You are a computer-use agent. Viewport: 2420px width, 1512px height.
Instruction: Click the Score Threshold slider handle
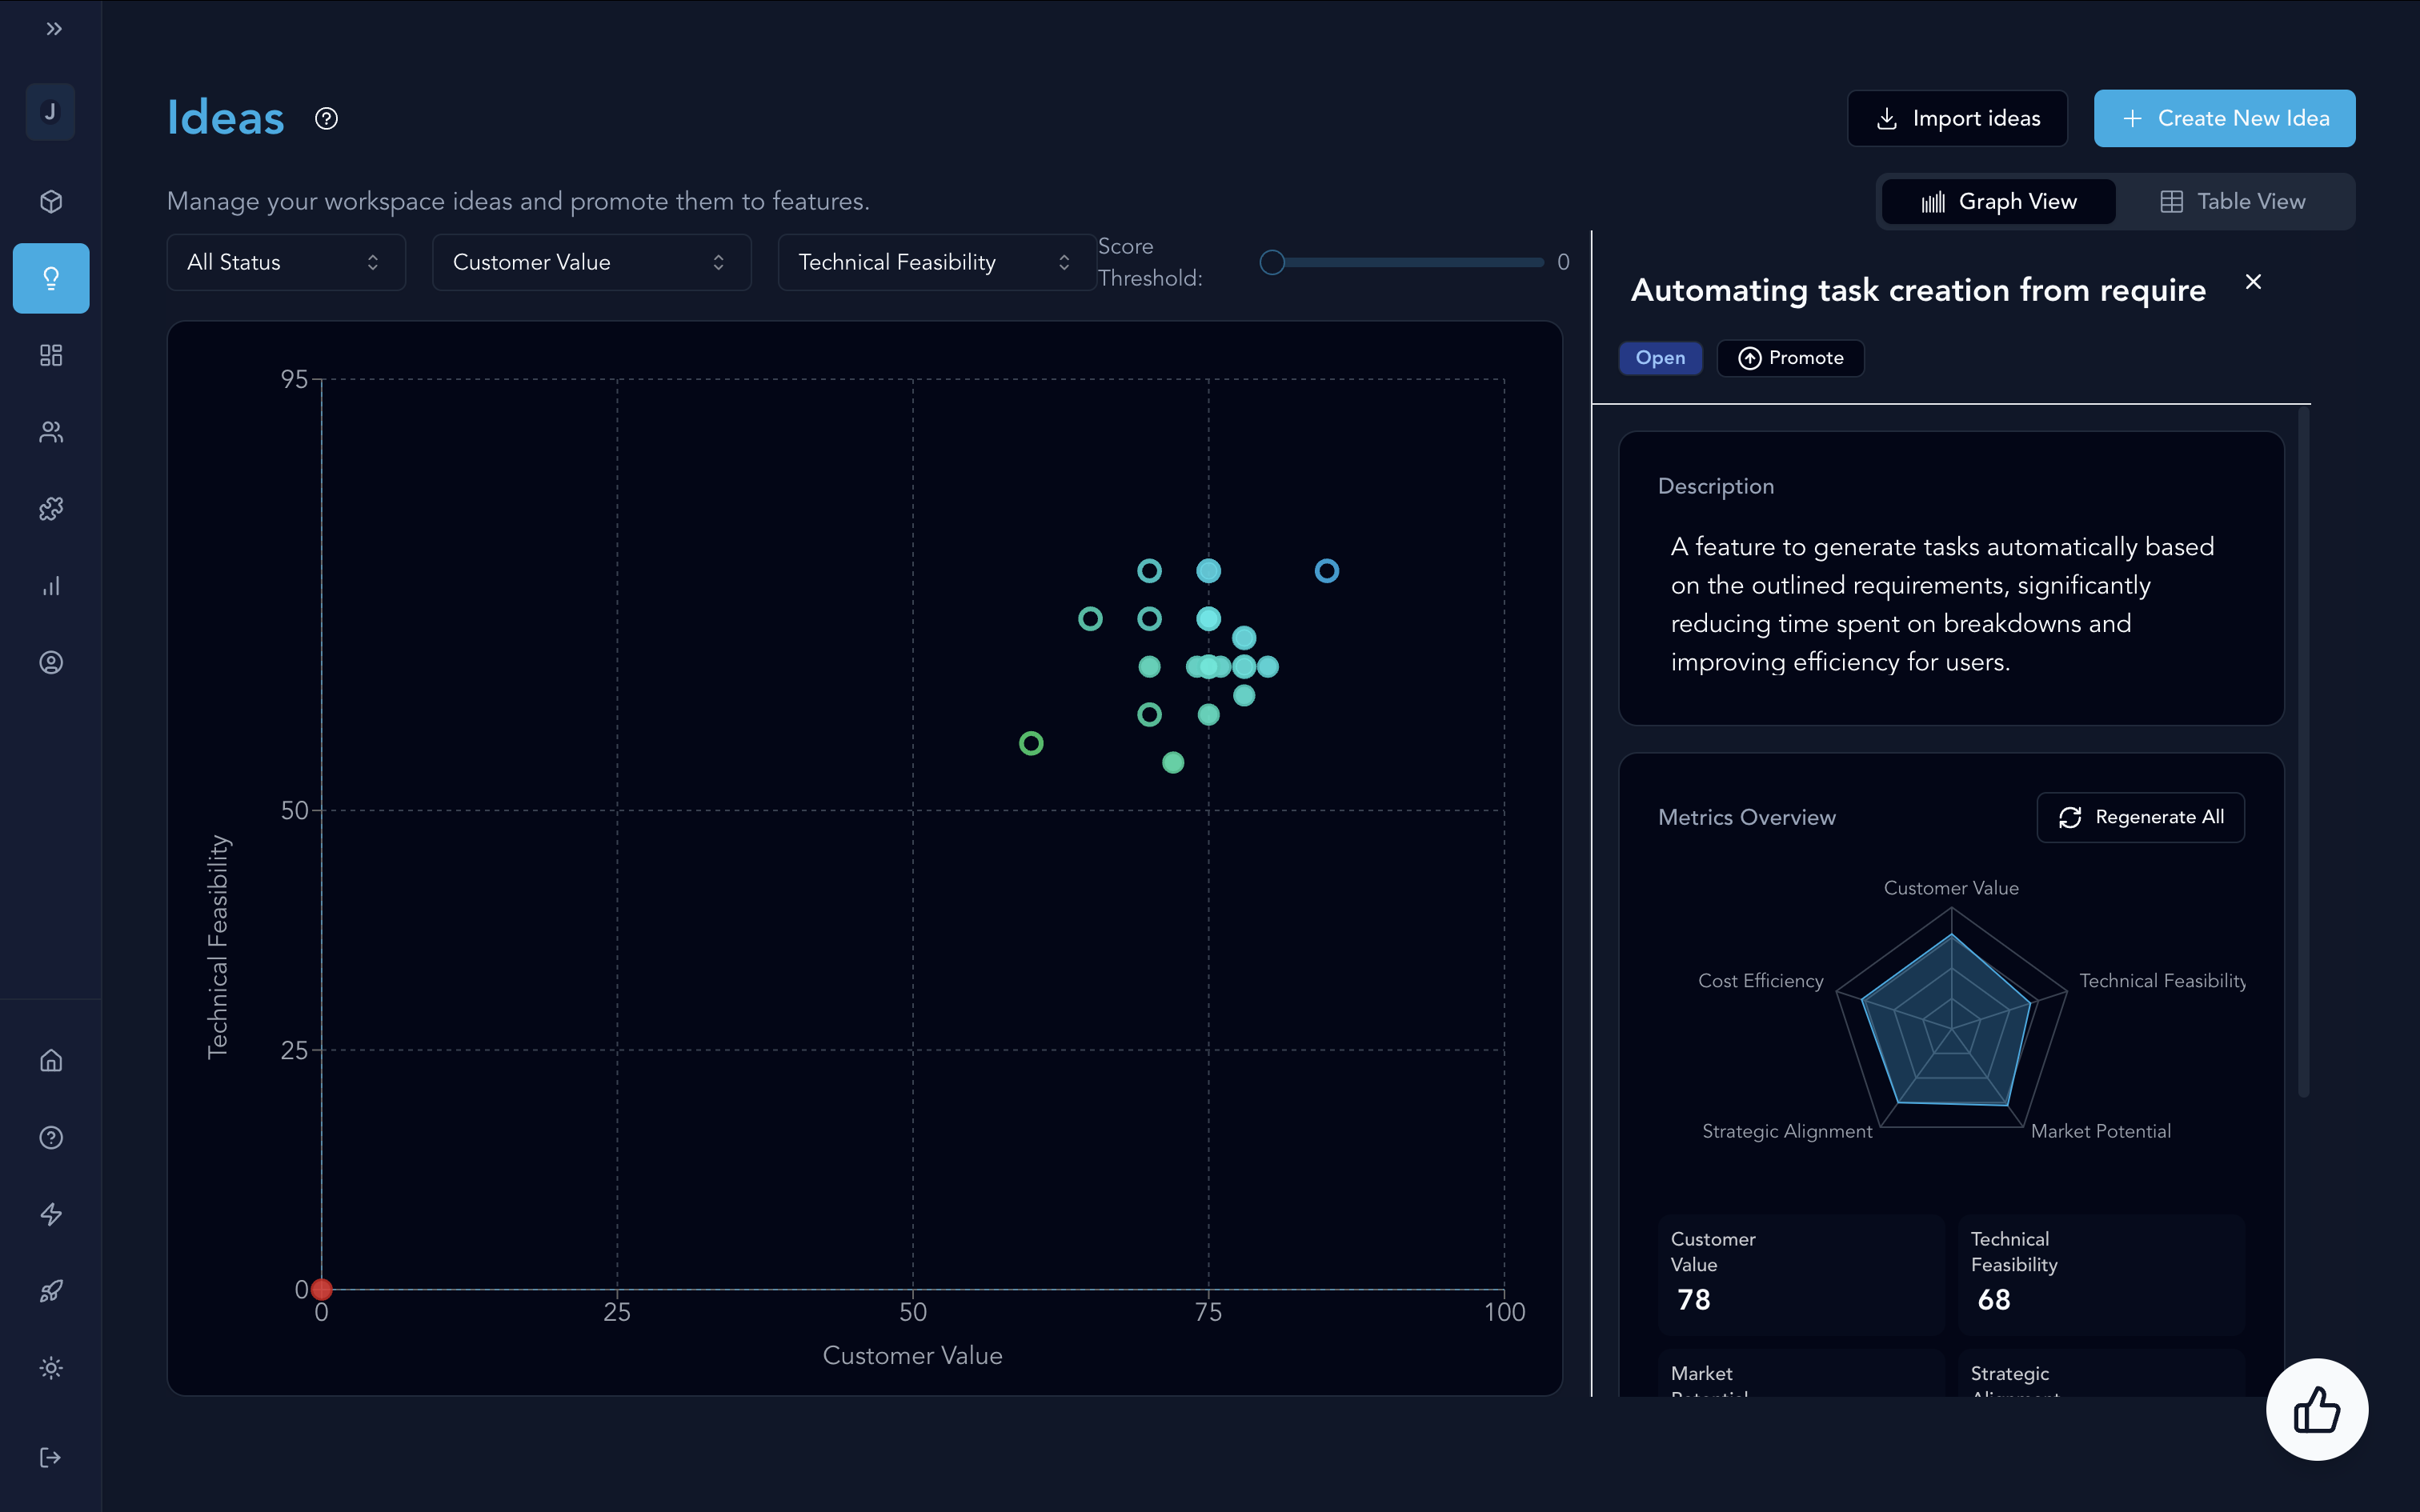1272,262
